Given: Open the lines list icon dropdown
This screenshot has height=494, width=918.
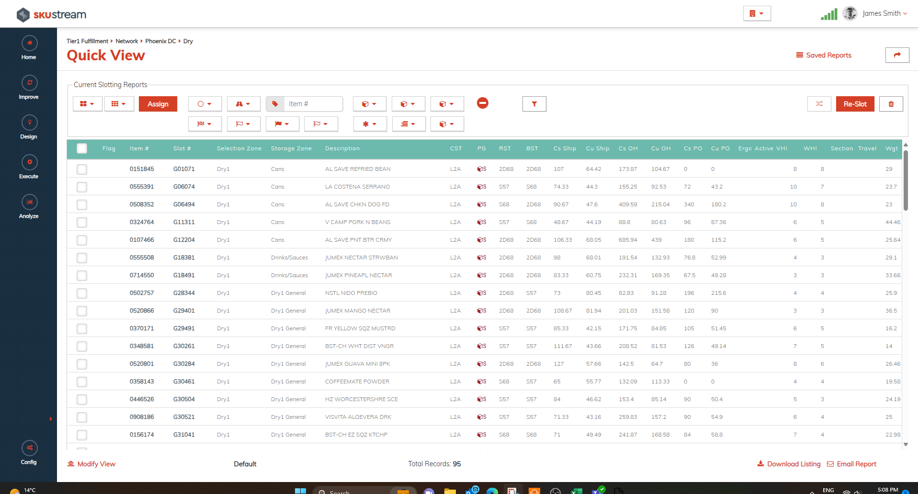Looking at the screenshot, I should tap(408, 124).
